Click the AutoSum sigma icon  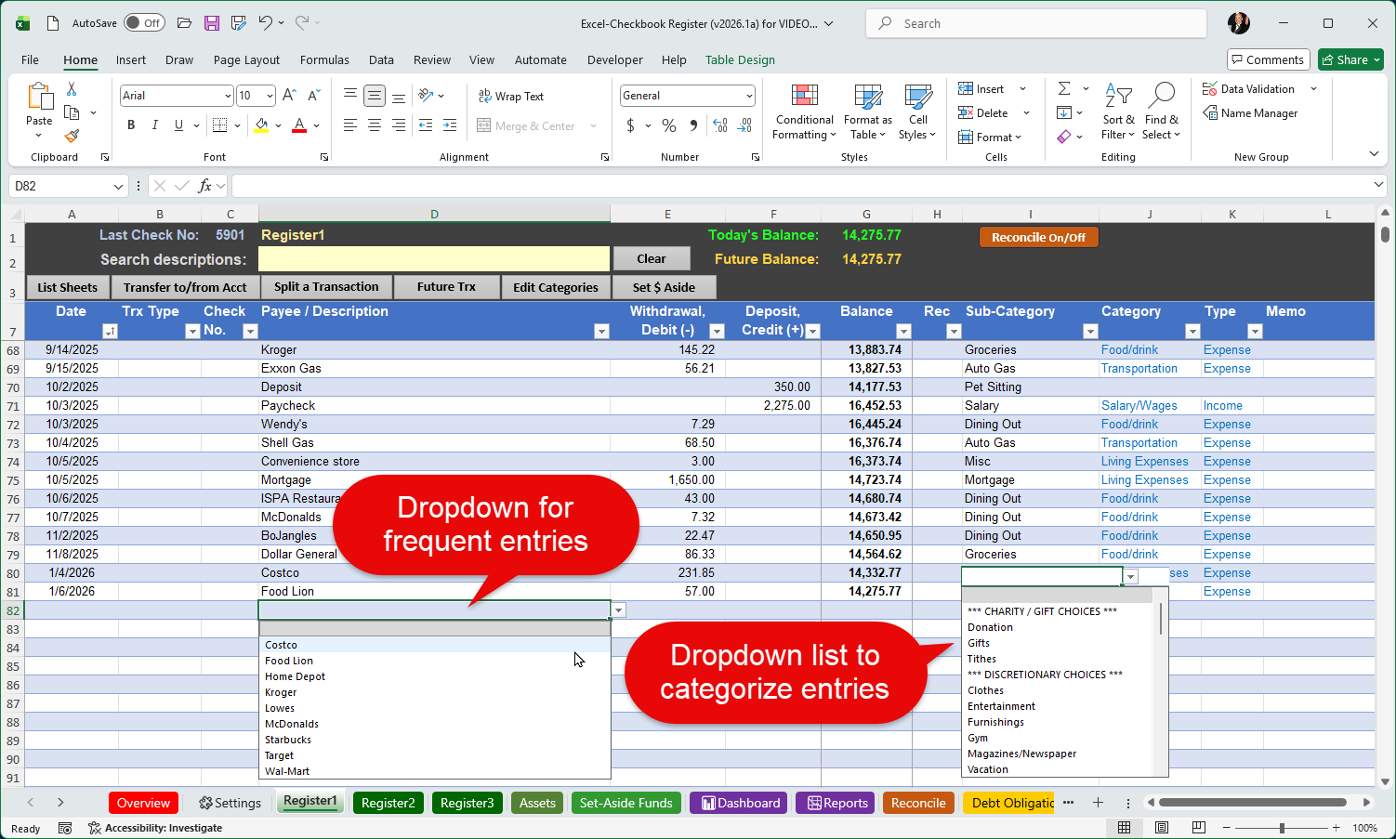pyautogui.click(x=1064, y=89)
